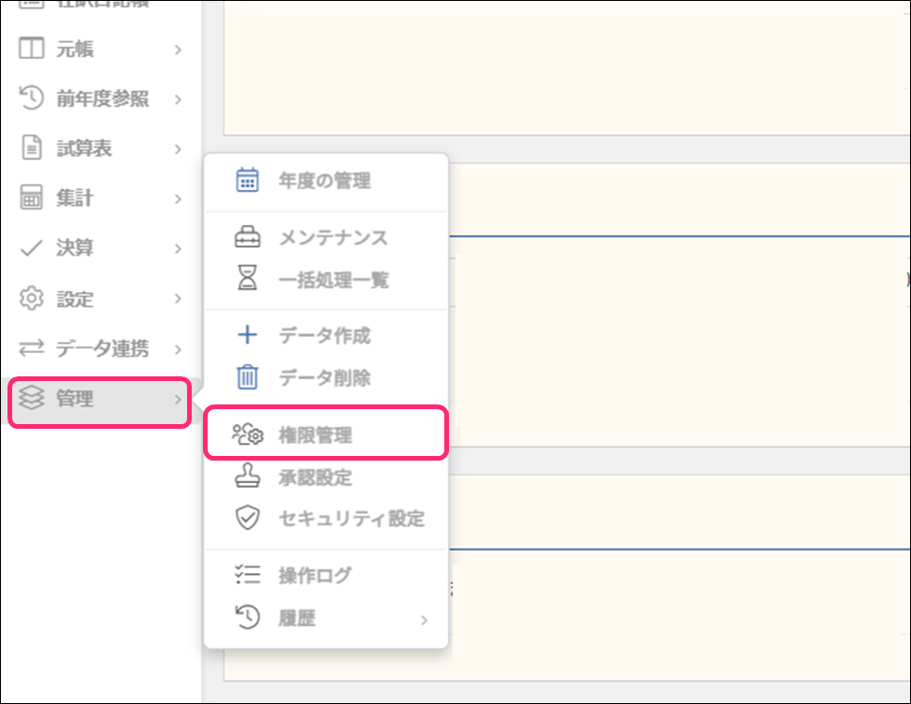Click the toolbox icon beside メンテナンス
Viewport: 911px width, 704px height.
click(x=247, y=238)
